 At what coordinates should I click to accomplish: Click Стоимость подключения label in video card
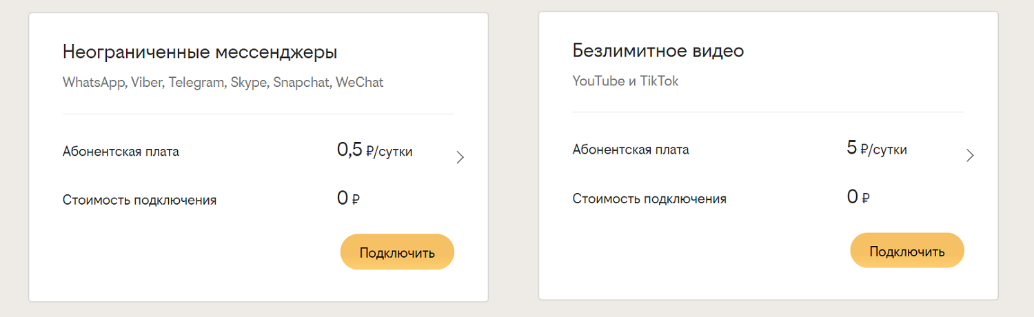click(649, 199)
